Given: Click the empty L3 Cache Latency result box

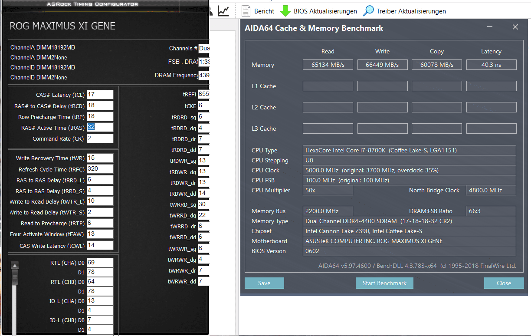Looking at the screenshot, I should pyautogui.click(x=491, y=128).
